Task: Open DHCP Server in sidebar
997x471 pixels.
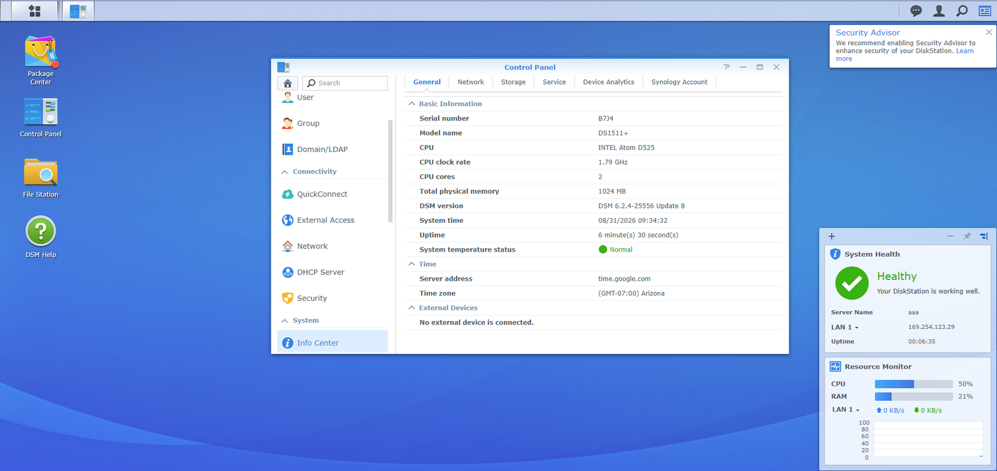Action: 333,273
